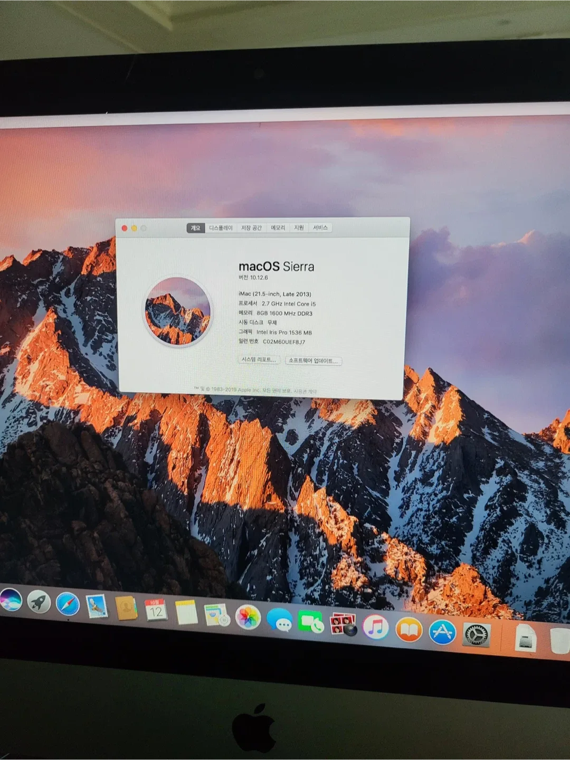Switch to the 디스플레이 tab

tap(221, 228)
